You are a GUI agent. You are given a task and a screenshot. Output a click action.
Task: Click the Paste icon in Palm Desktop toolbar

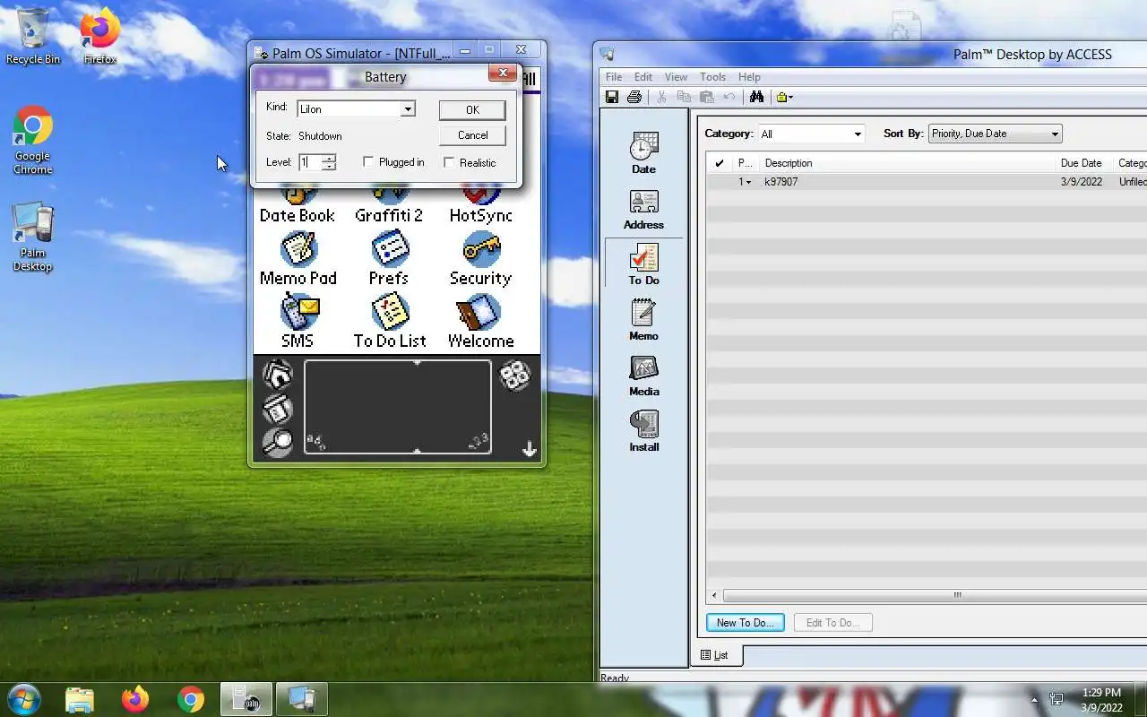click(x=706, y=97)
